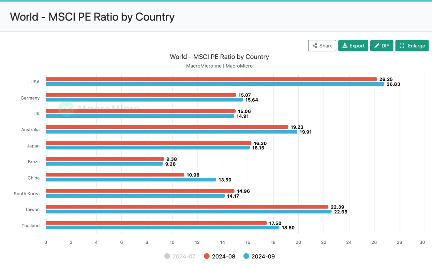Open the DIY chart editor
The height and width of the screenshot is (268, 432).
point(382,46)
